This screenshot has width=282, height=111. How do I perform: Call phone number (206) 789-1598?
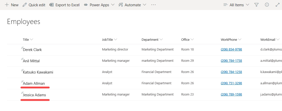231,94
